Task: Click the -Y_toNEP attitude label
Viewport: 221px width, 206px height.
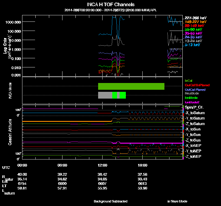Action: coord(193,151)
